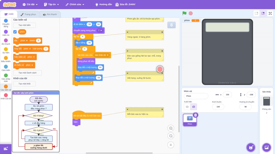This screenshot has height=154, width=275.
Task: Select the Các phép toán block category
Action: 6,78
